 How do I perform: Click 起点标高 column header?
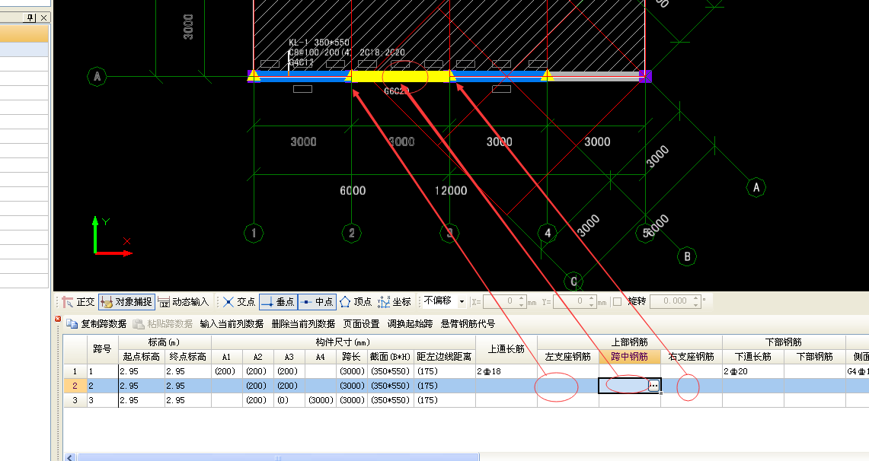click(142, 357)
